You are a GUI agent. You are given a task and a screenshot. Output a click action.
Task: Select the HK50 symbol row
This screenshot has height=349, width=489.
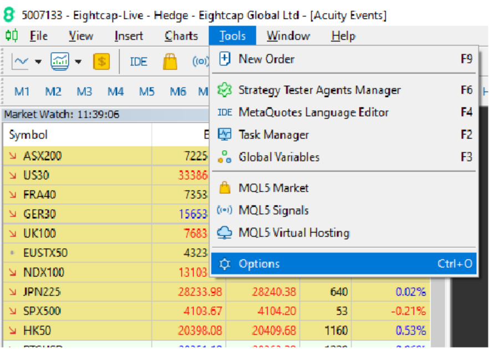pyautogui.click(x=217, y=330)
